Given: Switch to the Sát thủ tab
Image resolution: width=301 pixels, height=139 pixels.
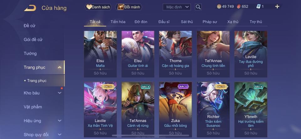Looking at the screenshot, I should click(187, 22).
